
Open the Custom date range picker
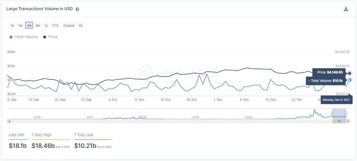click(69, 26)
